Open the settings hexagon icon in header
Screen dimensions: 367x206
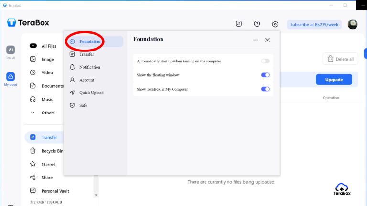pos(275,24)
